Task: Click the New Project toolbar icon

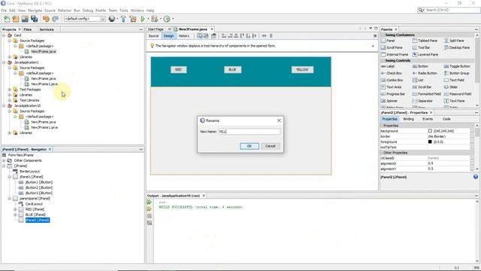Action: pyautogui.click(x=16, y=19)
